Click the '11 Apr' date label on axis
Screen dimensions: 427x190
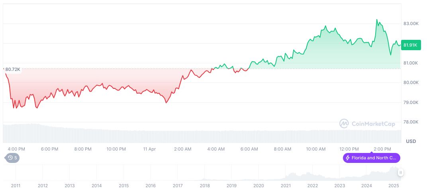pyautogui.click(x=149, y=149)
